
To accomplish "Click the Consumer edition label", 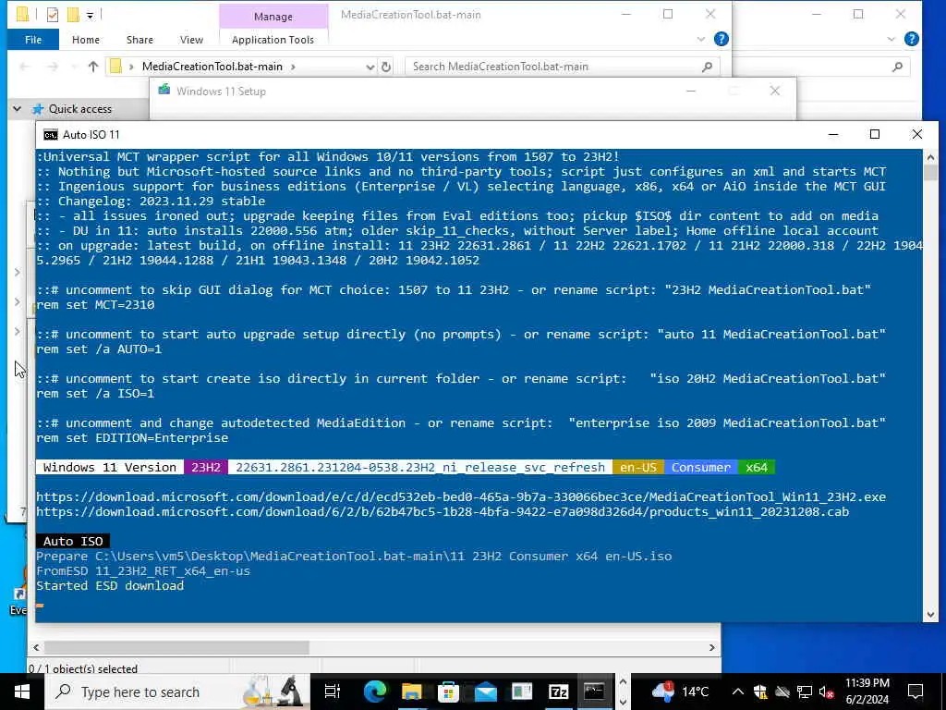I will click(x=701, y=467).
